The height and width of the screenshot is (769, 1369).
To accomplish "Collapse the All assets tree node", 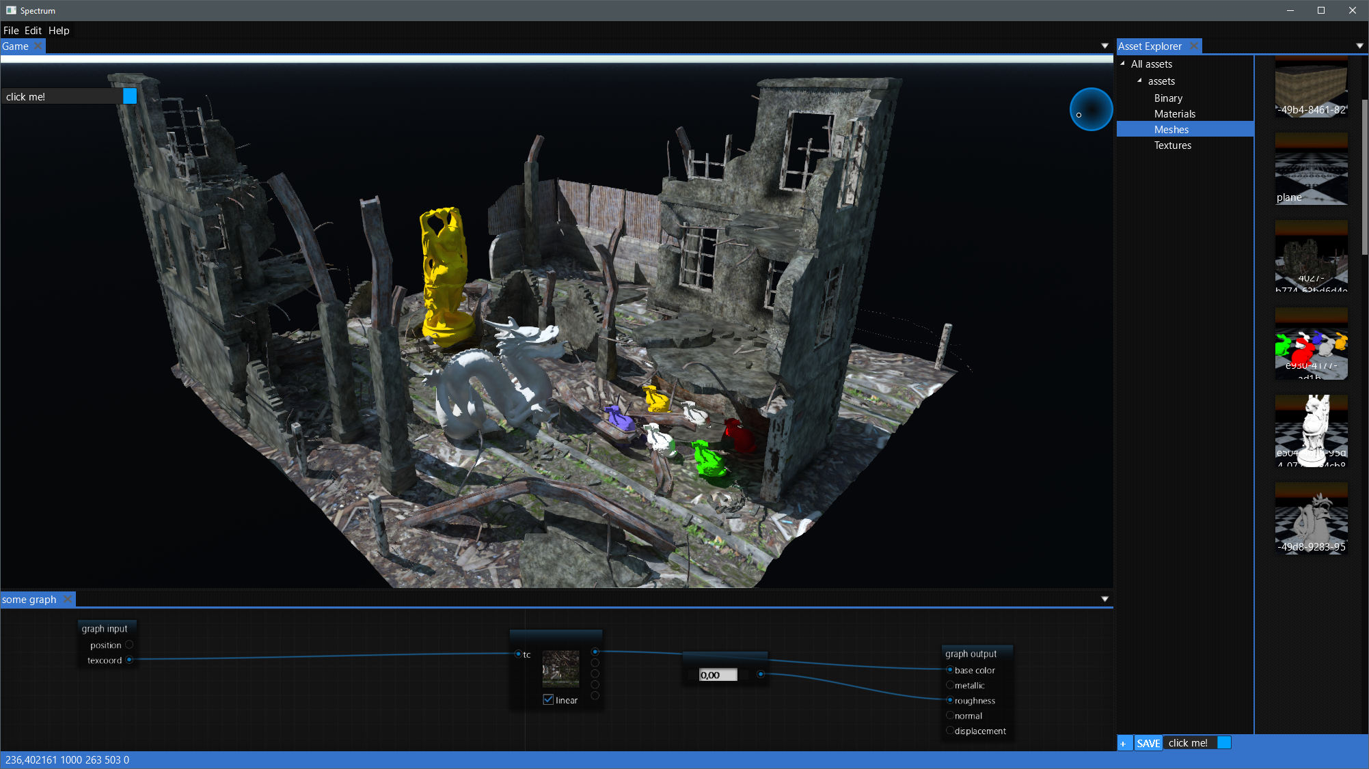I will 1122,64.
